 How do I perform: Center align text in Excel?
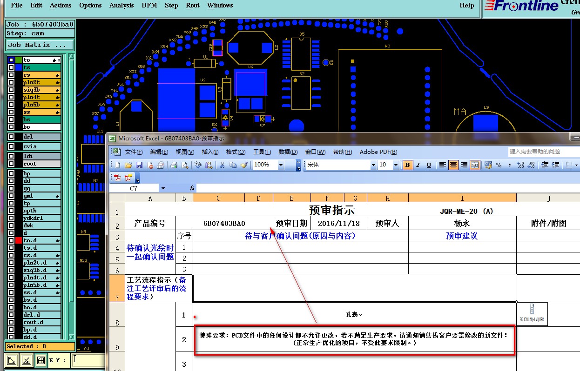(x=453, y=165)
